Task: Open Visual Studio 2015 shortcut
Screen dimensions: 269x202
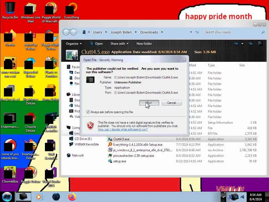Action: (51, 177)
